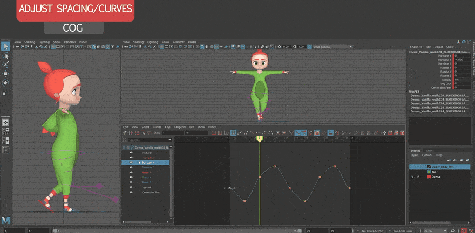Viewport: 475px width, 233px height.
Task: Switch to the Anim layer tab
Action: pos(430,151)
